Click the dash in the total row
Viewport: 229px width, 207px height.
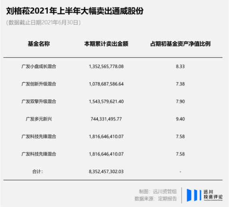tap(180, 172)
